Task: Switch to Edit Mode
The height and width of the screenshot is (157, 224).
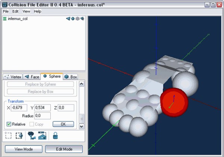Action: pos(64,149)
